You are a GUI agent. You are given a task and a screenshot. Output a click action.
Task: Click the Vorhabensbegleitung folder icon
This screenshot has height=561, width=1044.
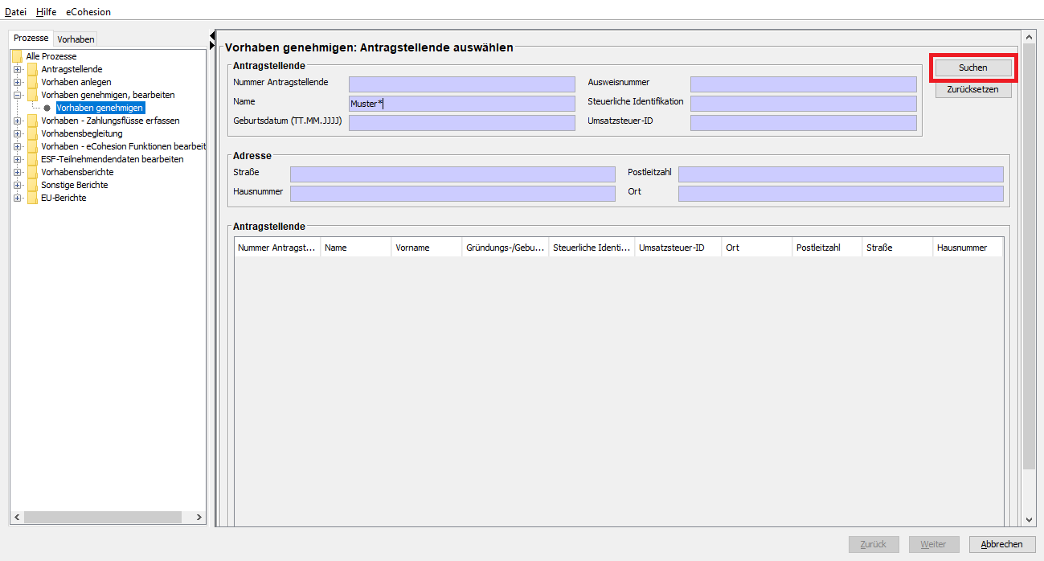33,133
